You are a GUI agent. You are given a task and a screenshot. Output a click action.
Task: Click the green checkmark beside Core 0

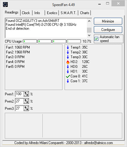coord(68,76)
